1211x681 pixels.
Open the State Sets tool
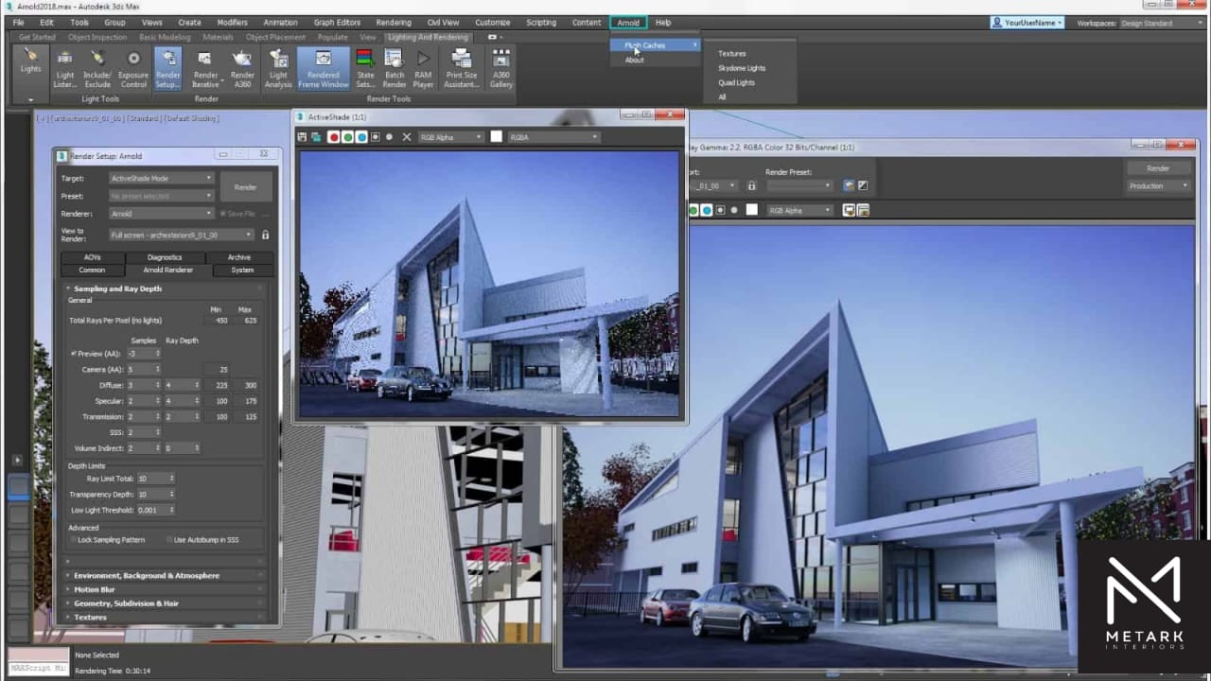coord(365,68)
